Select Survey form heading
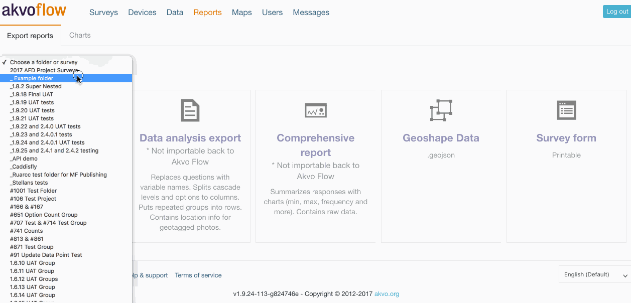 (566, 138)
